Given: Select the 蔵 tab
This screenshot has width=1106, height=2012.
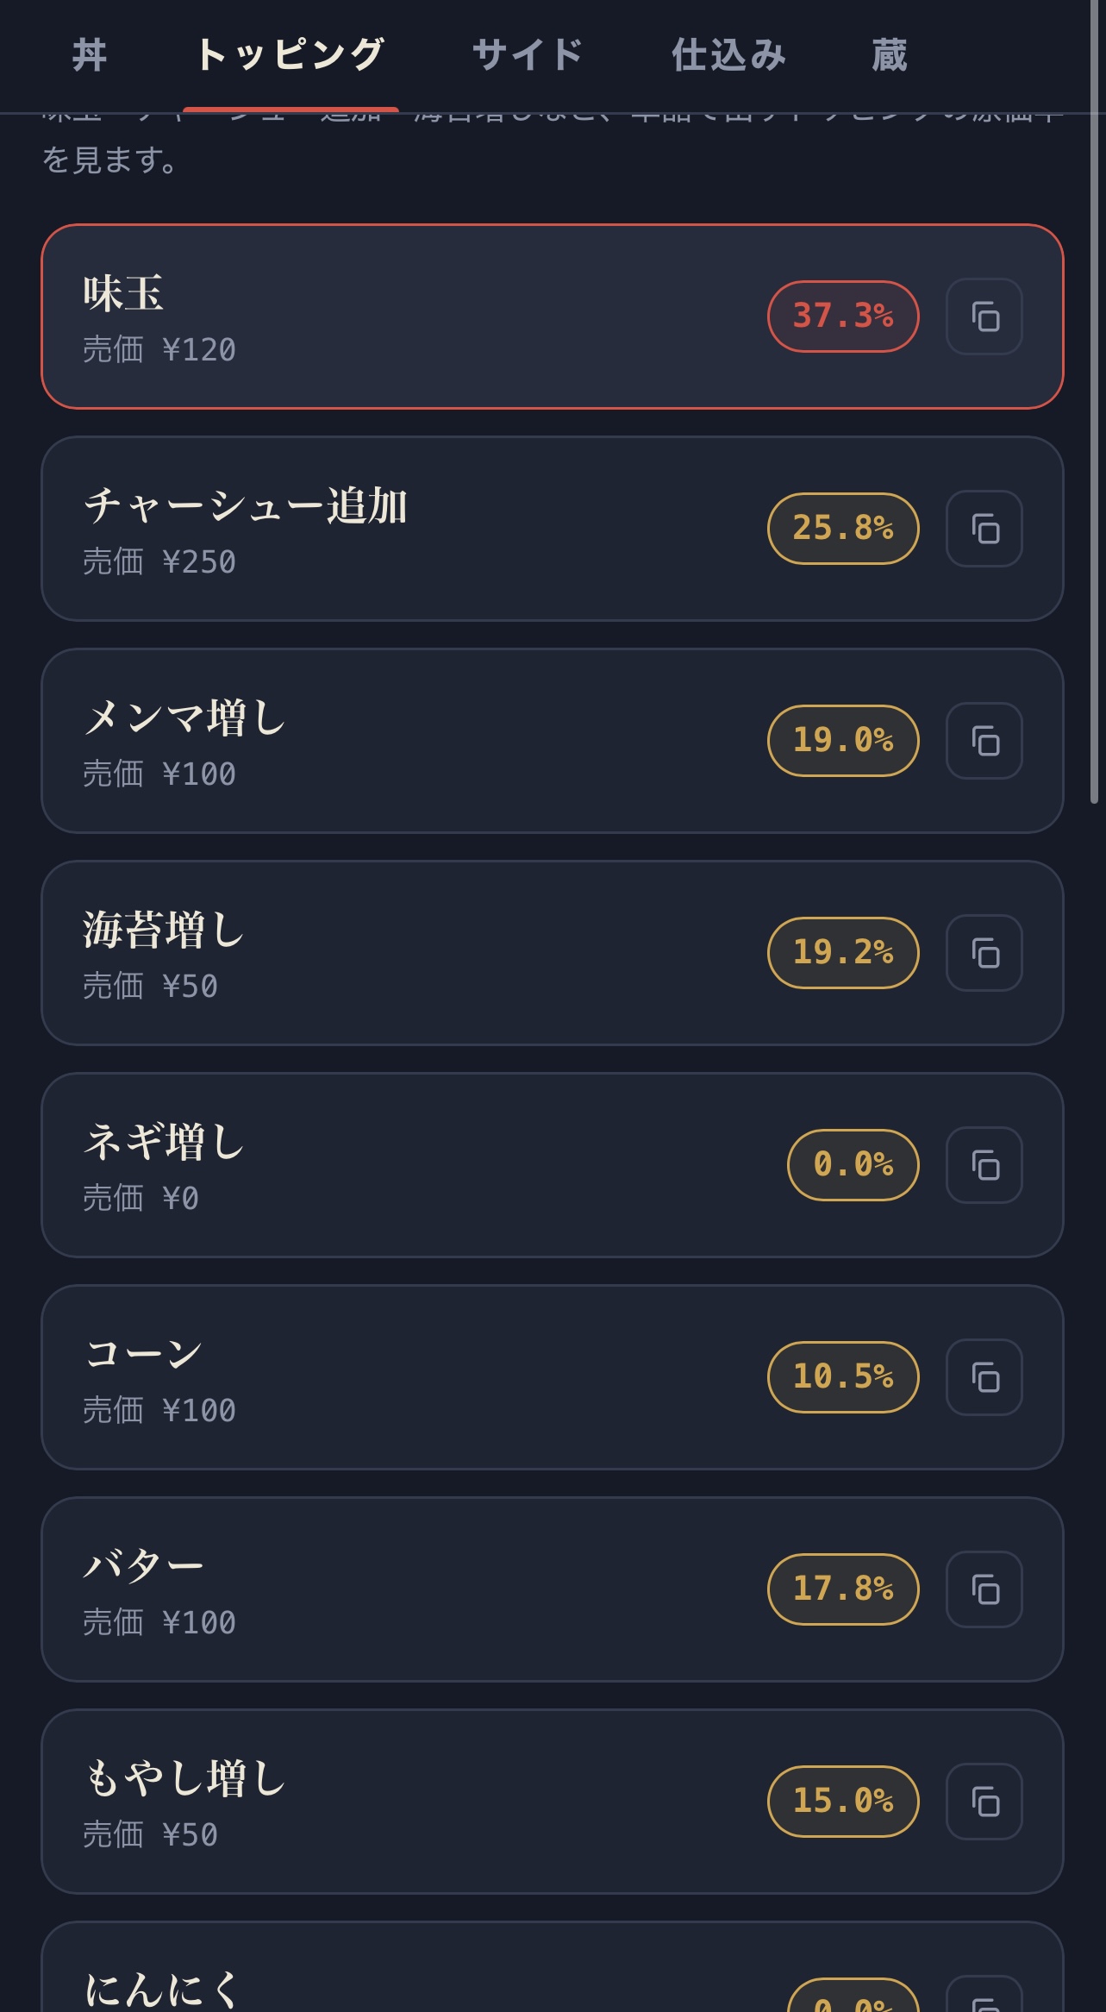Looking at the screenshot, I should (889, 55).
